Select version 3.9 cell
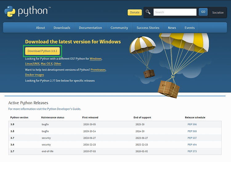Viewport: 231px width, 186px height. (x=12, y=125)
